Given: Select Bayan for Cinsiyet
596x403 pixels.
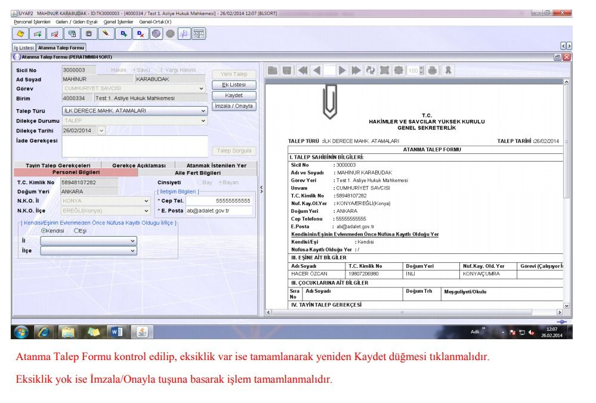Looking at the screenshot, I should tap(228, 182).
